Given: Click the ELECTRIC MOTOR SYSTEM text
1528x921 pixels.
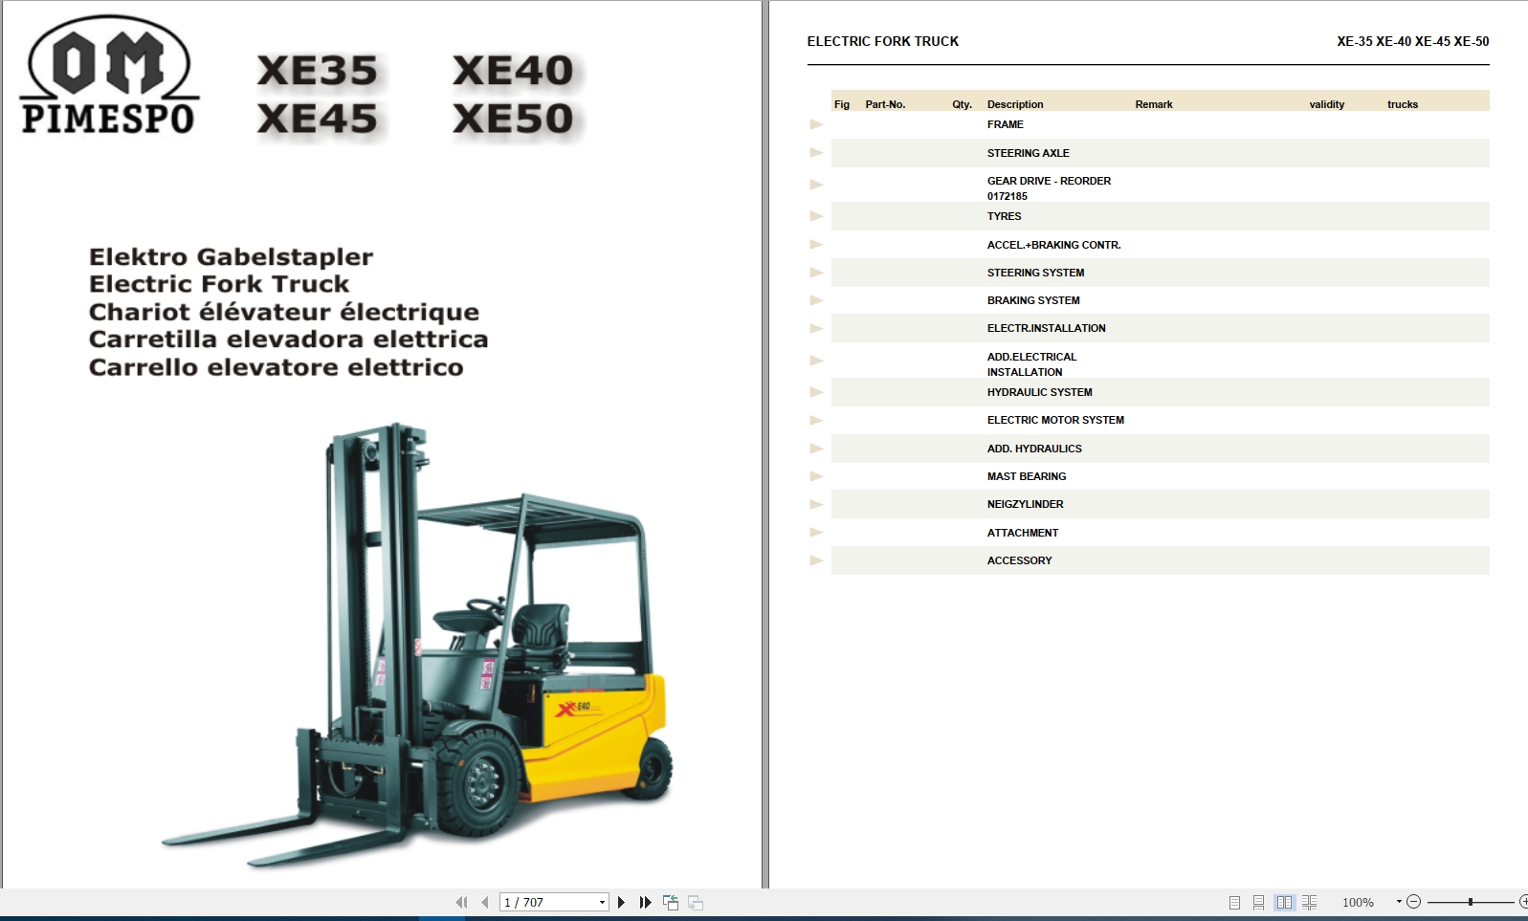Looking at the screenshot, I should tap(1055, 420).
